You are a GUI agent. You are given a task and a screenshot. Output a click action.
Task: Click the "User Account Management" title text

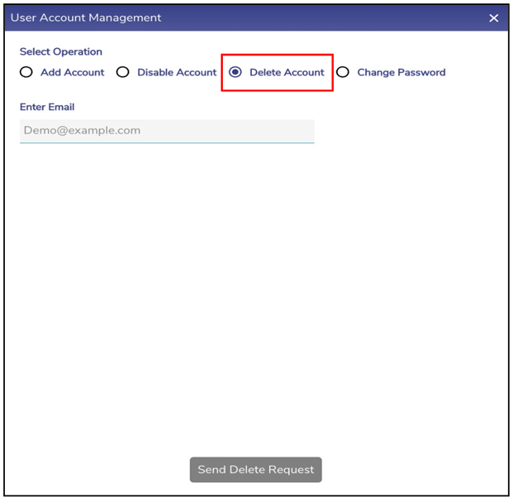[86, 17]
